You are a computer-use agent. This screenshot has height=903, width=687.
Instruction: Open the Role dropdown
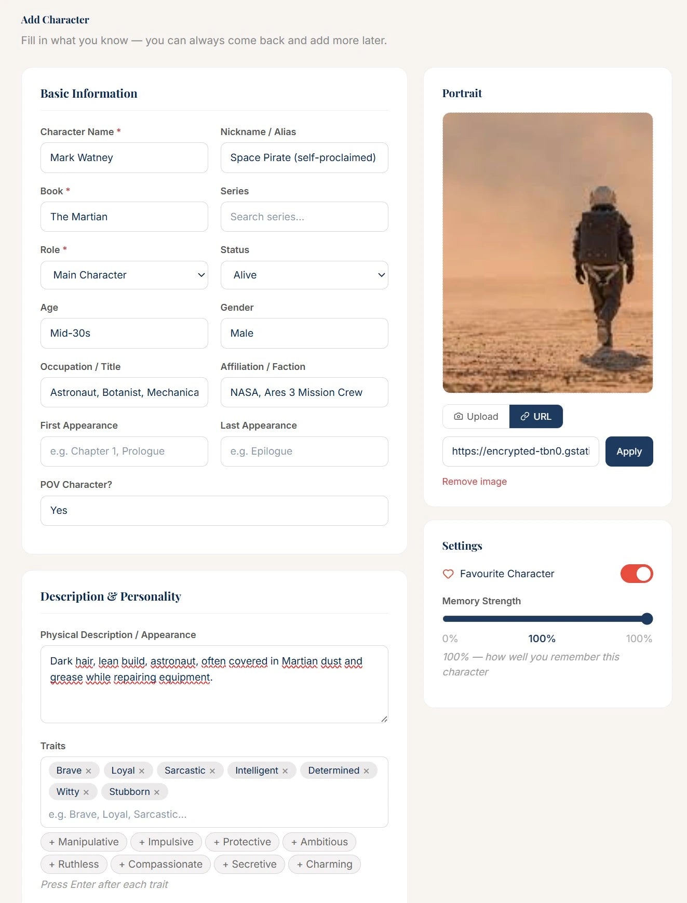[124, 275]
